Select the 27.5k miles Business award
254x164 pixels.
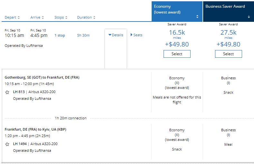[228, 54]
